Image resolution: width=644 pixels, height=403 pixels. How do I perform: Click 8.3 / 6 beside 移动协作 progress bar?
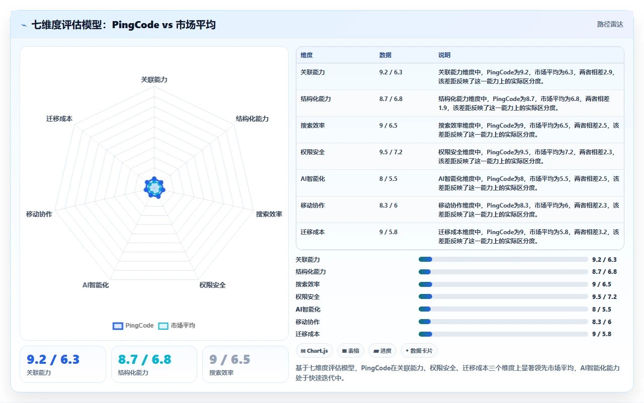pos(602,322)
